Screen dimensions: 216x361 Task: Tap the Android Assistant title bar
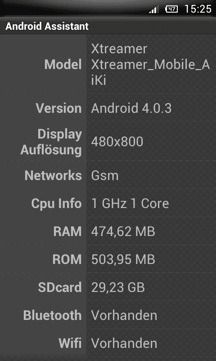click(108, 26)
